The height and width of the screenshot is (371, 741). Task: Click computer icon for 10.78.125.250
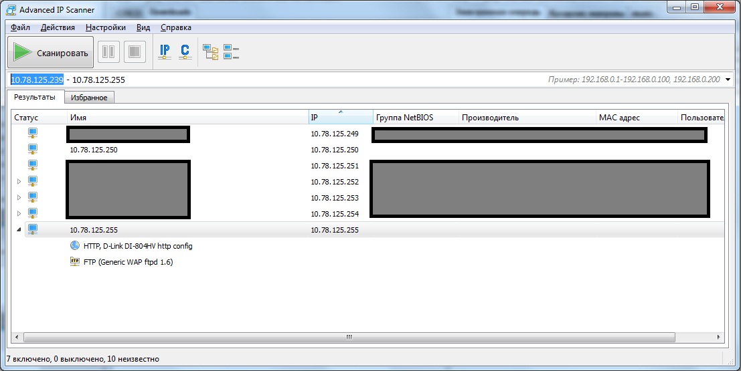click(x=33, y=150)
